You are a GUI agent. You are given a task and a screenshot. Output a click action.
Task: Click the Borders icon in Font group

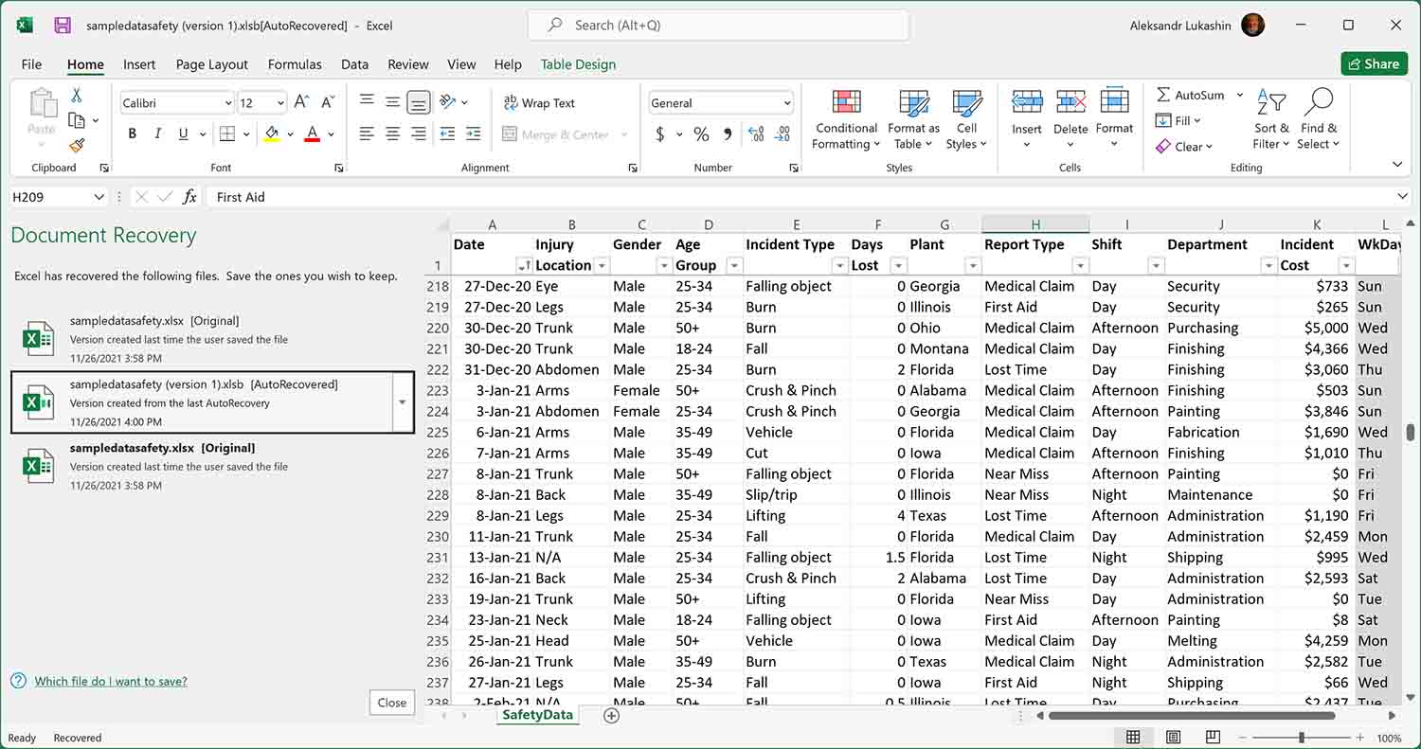226,134
